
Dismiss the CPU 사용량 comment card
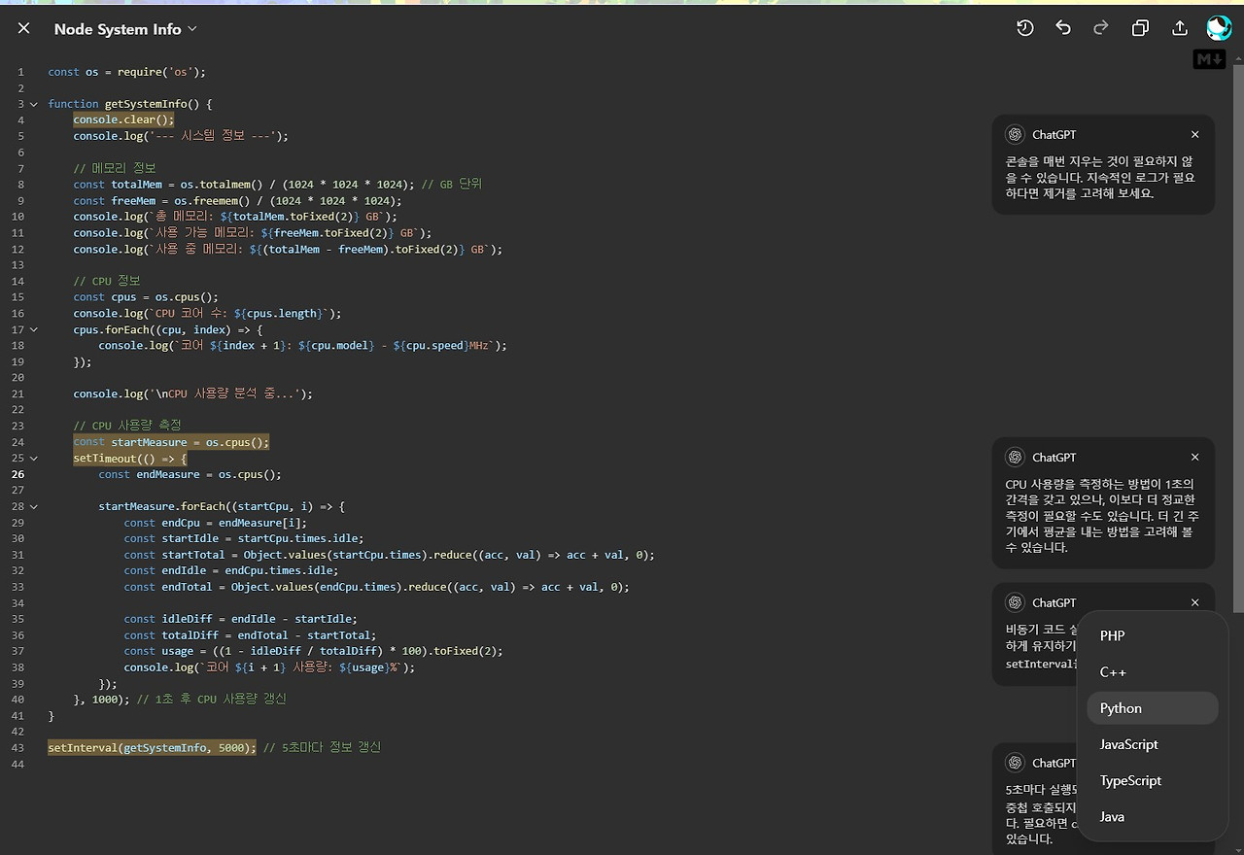point(1195,457)
